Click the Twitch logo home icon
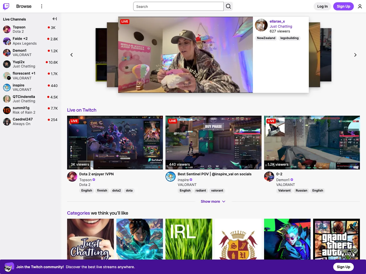366x274 pixels. pyautogui.click(x=6, y=6)
